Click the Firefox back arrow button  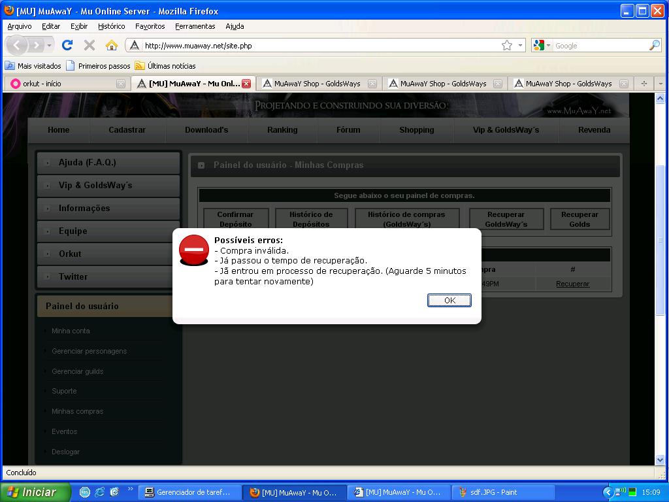coord(17,45)
